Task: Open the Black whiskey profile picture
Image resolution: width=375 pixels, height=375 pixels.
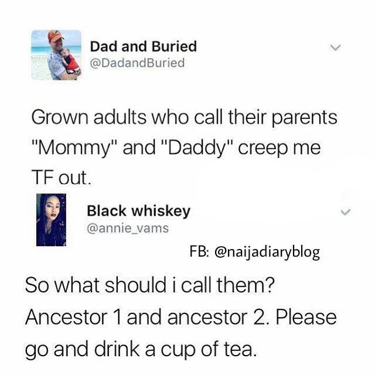Action: click(x=51, y=220)
